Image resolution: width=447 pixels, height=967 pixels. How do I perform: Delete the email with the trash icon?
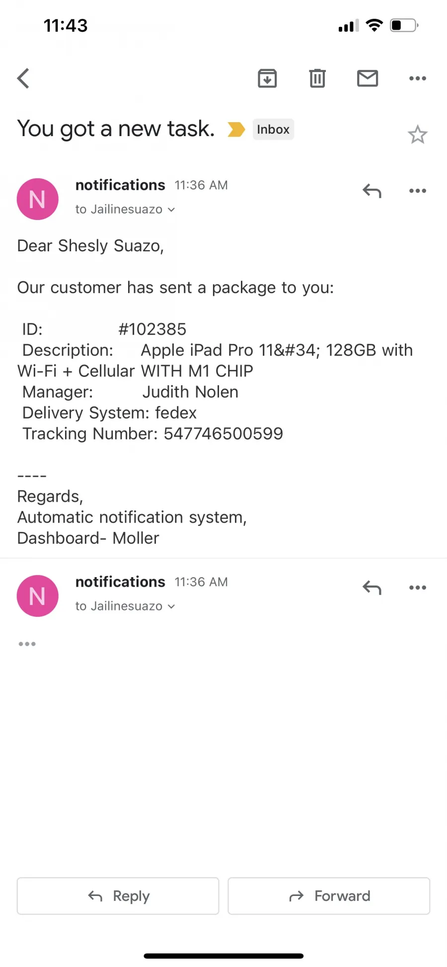click(x=317, y=78)
